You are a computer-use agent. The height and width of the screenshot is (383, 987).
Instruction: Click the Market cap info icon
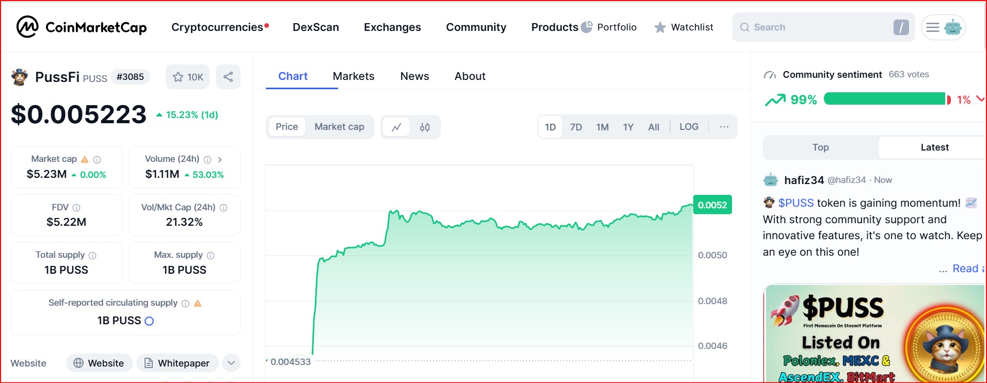pyautogui.click(x=97, y=160)
